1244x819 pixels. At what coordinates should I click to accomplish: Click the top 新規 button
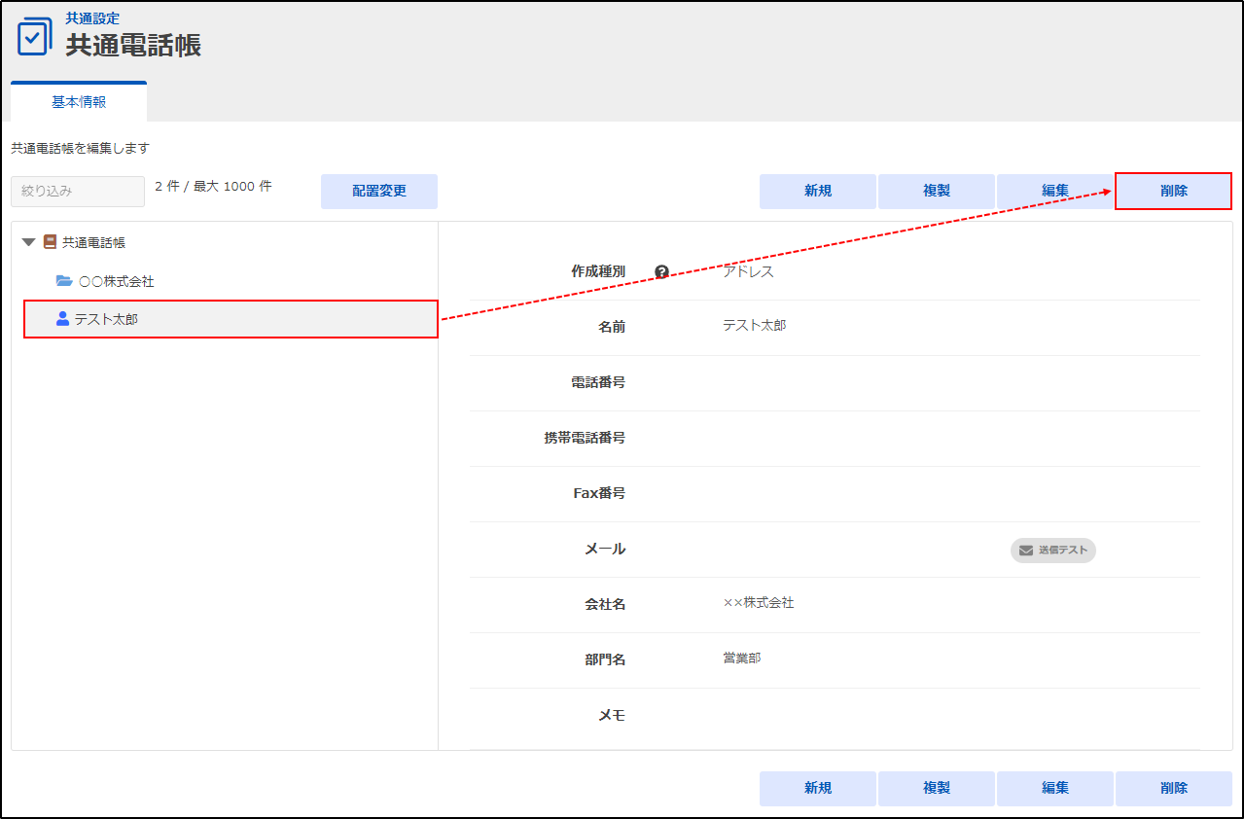[x=818, y=192]
